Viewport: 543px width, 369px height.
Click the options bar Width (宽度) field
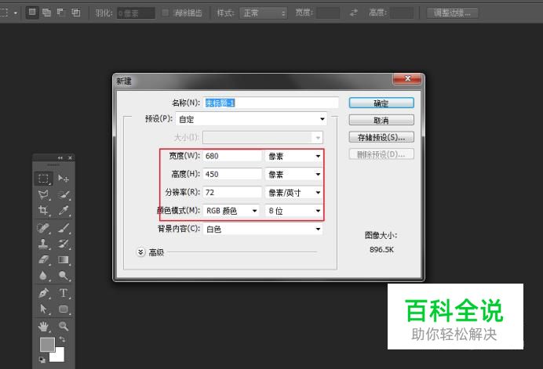coord(328,13)
